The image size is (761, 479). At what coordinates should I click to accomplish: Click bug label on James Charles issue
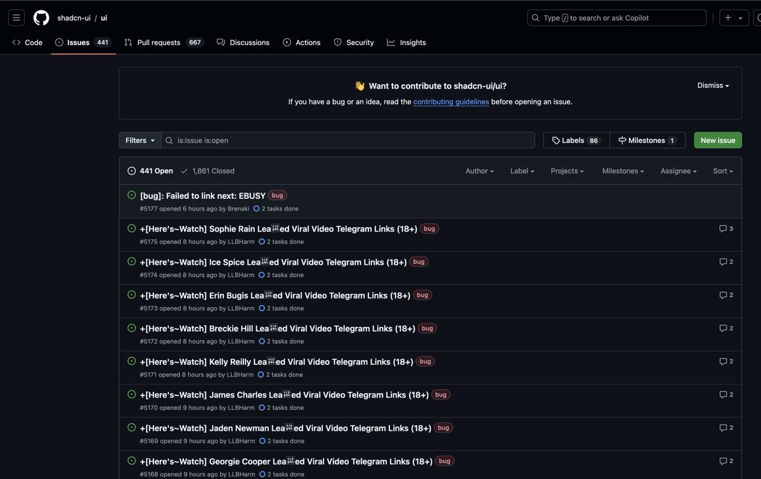tap(441, 394)
